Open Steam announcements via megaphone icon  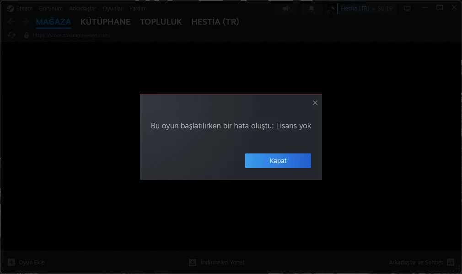pyautogui.click(x=285, y=8)
